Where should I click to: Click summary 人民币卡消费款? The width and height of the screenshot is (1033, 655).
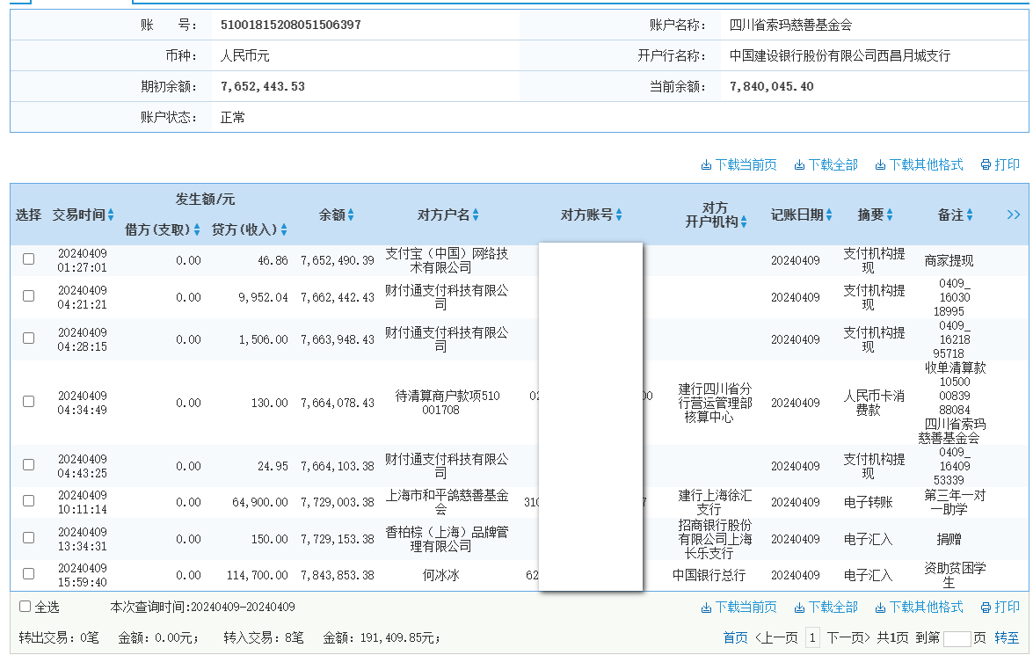(x=874, y=403)
